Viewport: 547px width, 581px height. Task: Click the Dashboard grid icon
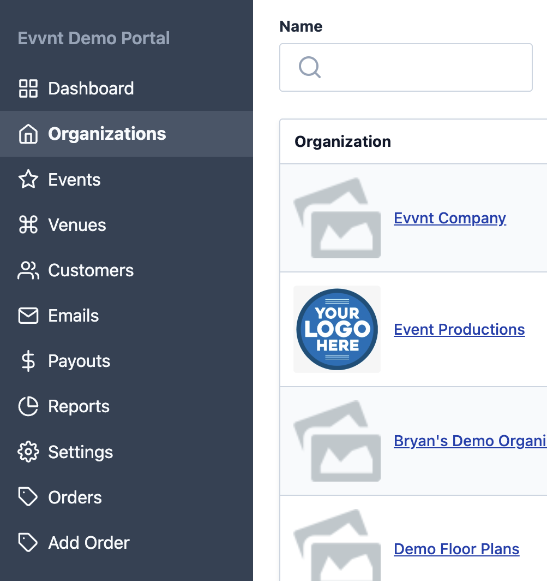click(x=28, y=88)
